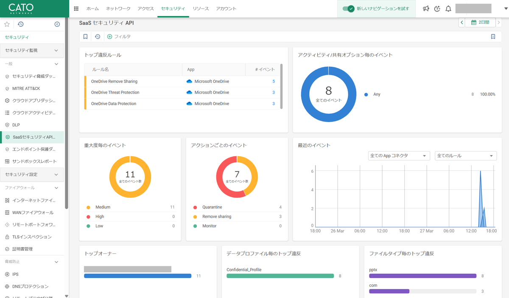Viewport: 509px width, 298px height.
Task: Click the pptx file type bar
Action: tap(423, 276)
